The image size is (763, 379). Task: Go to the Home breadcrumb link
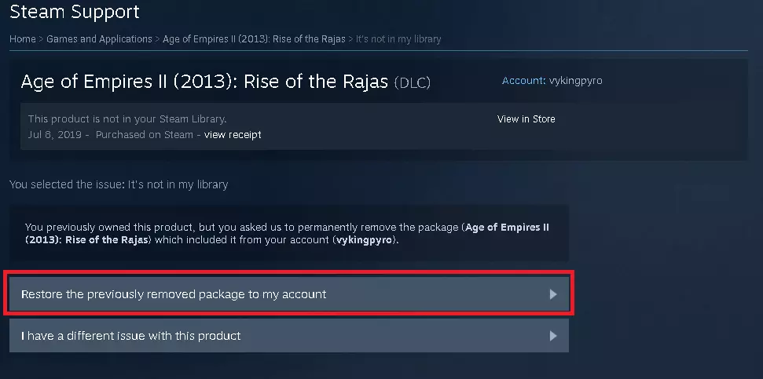click(x=22, y=39)
